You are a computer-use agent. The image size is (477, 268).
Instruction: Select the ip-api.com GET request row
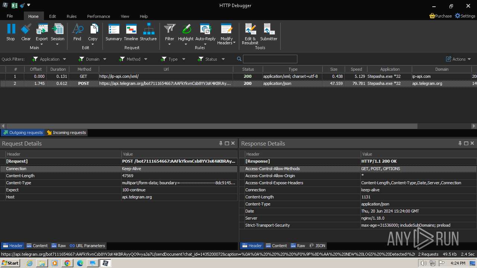tap(238, 76)
